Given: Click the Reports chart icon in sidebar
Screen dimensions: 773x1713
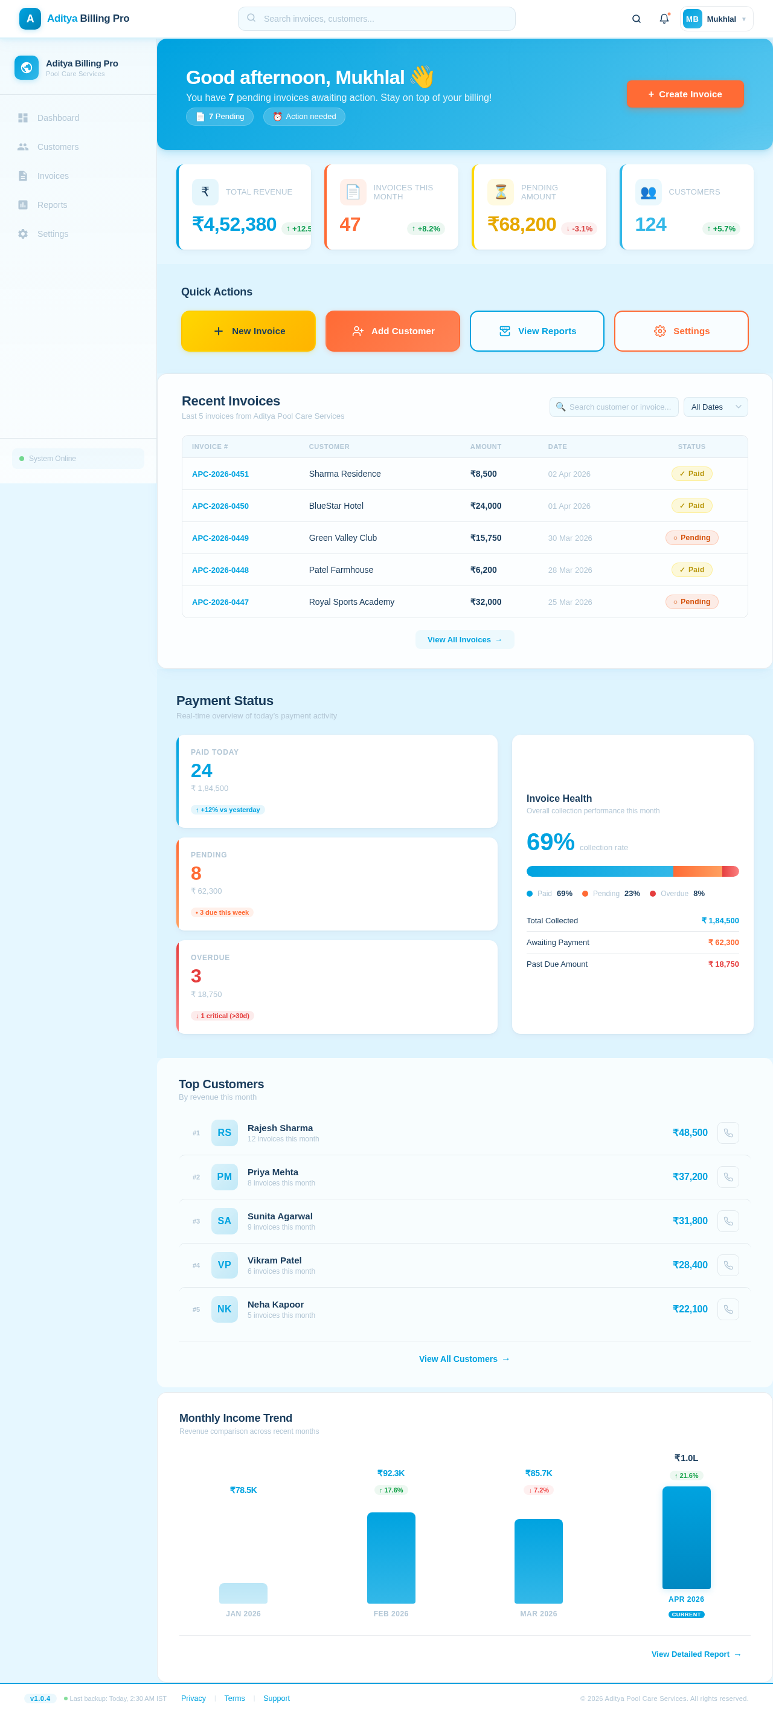Looking at the screenshot, I should (24, 205).
